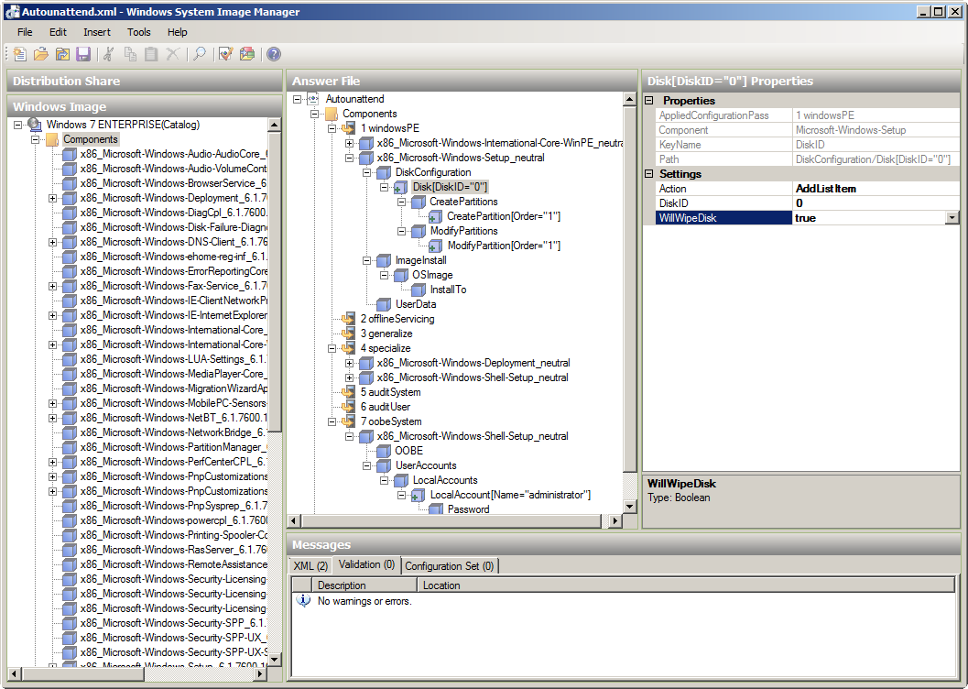Collapse the Properties section in property grid
The image size is (968, 689).
(648, 100)
